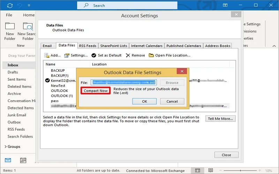Open Settings for the selected data file

76,55
